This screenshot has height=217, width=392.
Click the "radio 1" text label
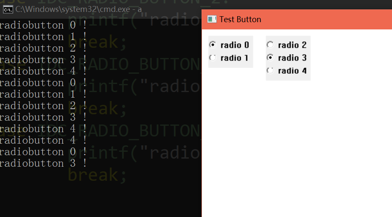pos(235,58)
